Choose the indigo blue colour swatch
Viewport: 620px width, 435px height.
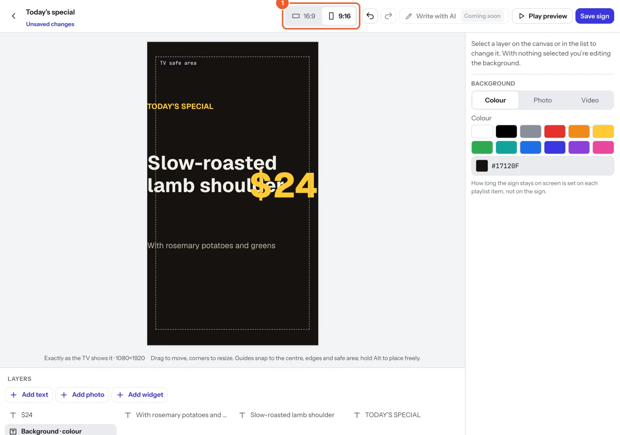click(555, 147)
